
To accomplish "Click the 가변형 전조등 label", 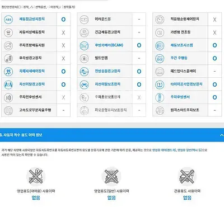I will coord(180,32).
